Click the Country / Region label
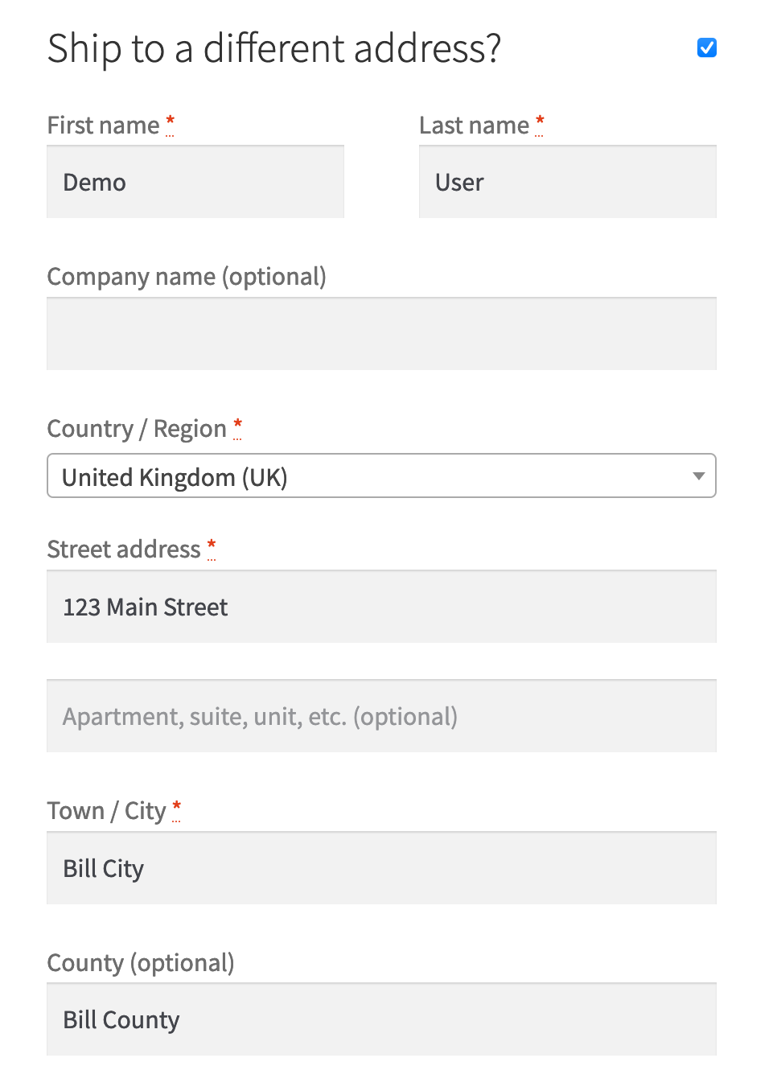This screenshot has width=777, height=1091. pos(136,428)
